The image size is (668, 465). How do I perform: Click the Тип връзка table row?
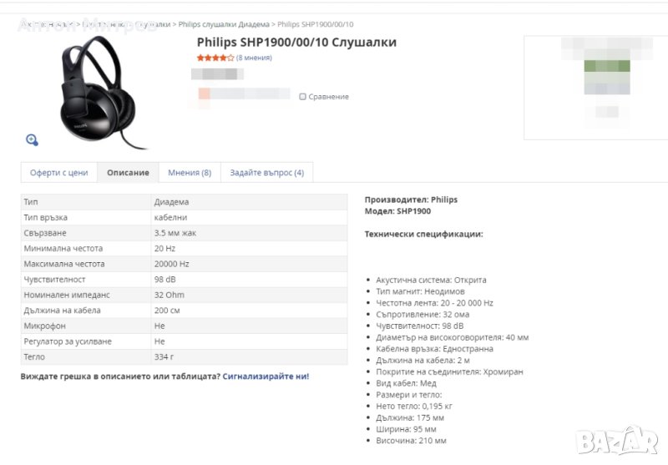coord(184,217)
